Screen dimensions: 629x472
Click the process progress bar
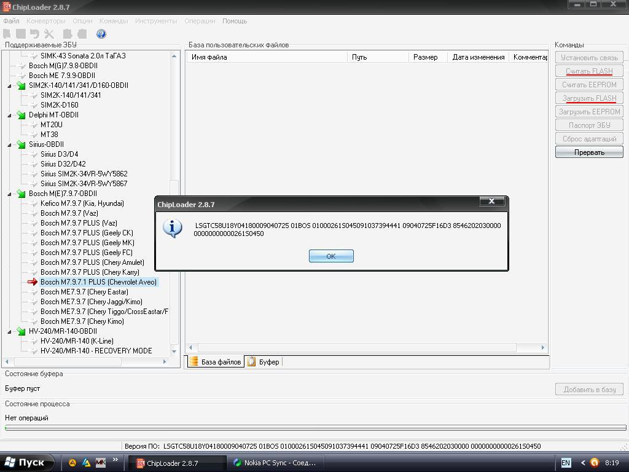click(x=315, y=428)
